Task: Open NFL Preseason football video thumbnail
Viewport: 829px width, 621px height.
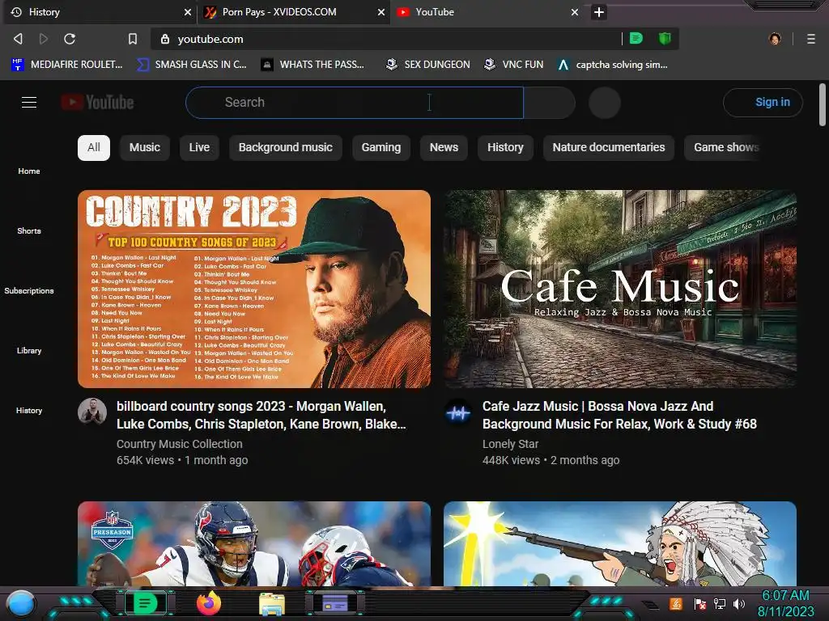Action: 253,543
